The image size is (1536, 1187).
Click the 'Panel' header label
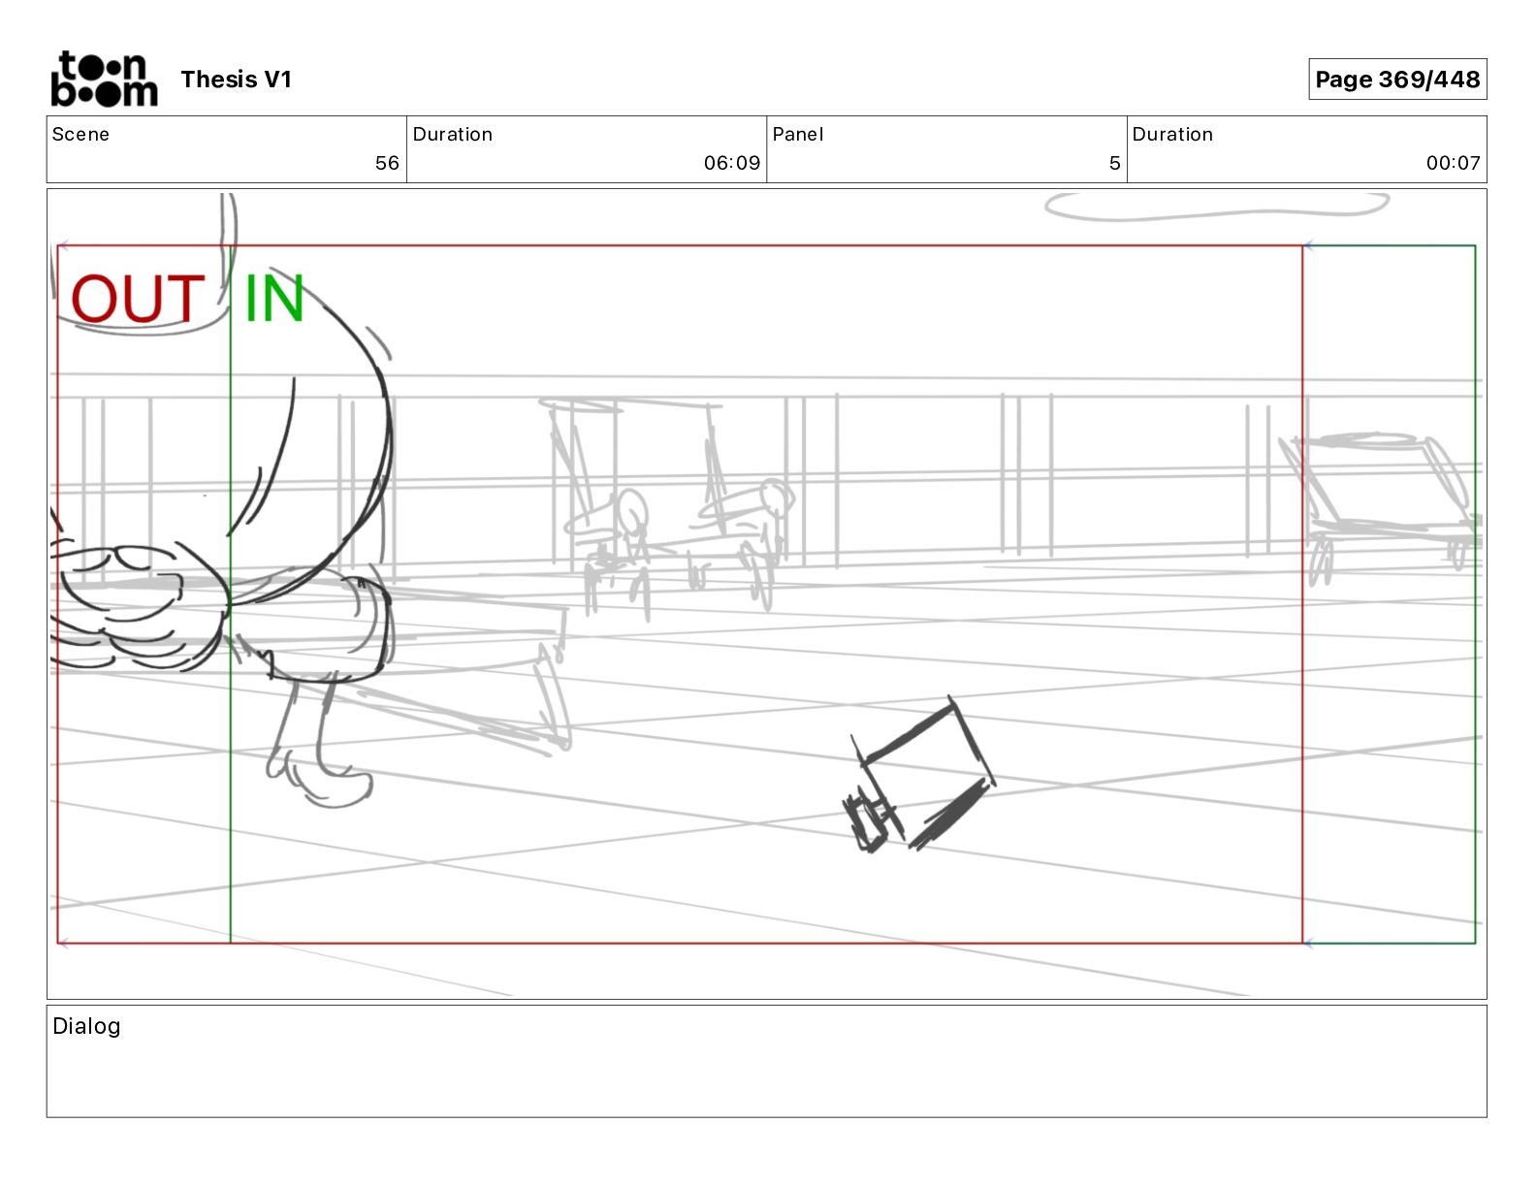(x=797, y=134)
